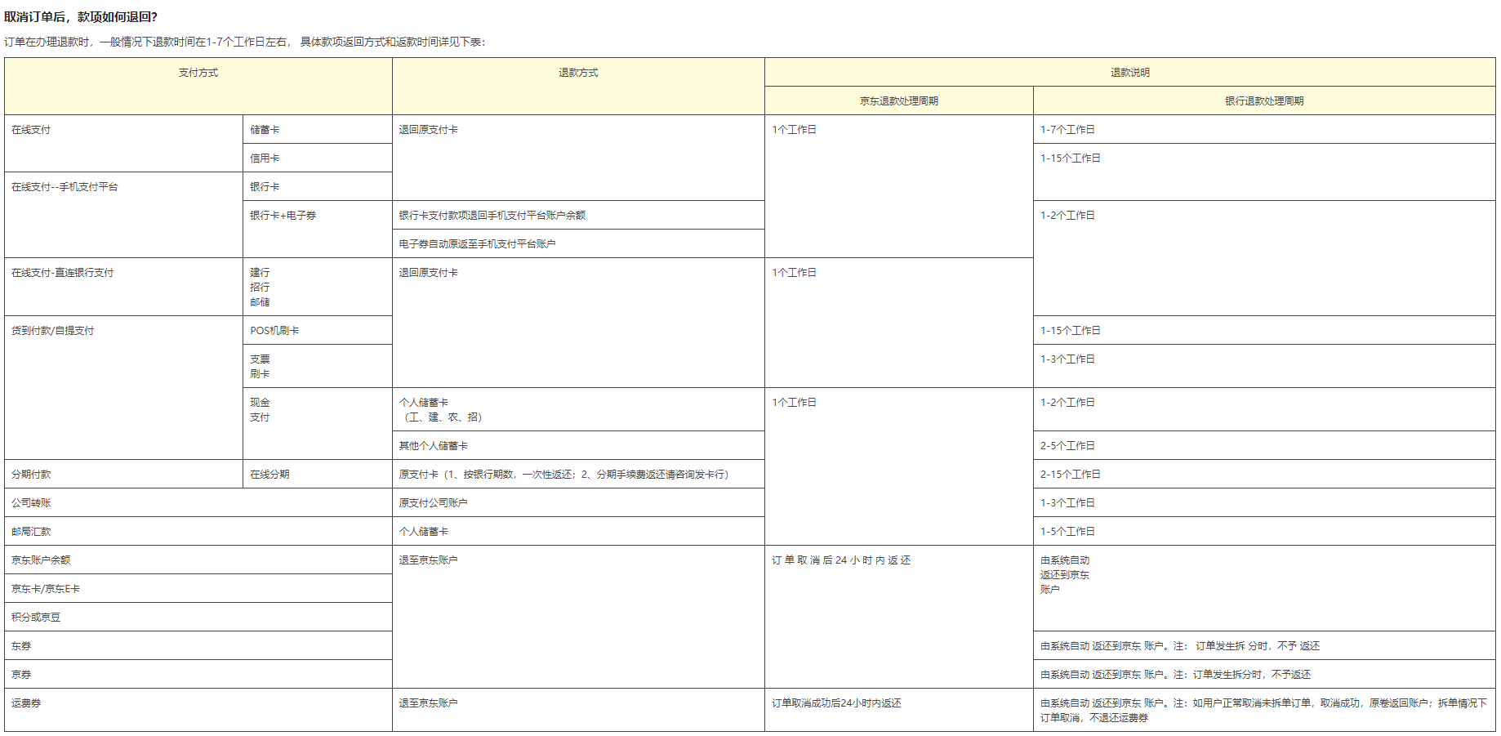1501x736 pixels.
Task: Click the 信用卡 table cell
Action: tap(265, 158)
